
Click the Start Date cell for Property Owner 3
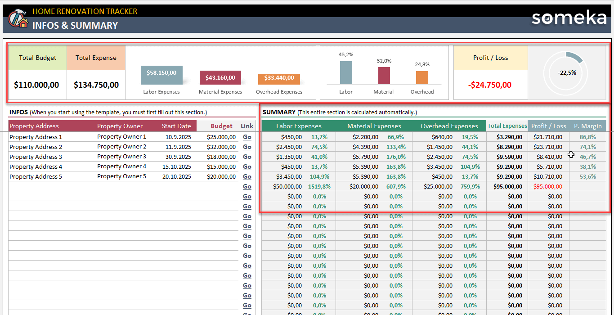[177, 157]
